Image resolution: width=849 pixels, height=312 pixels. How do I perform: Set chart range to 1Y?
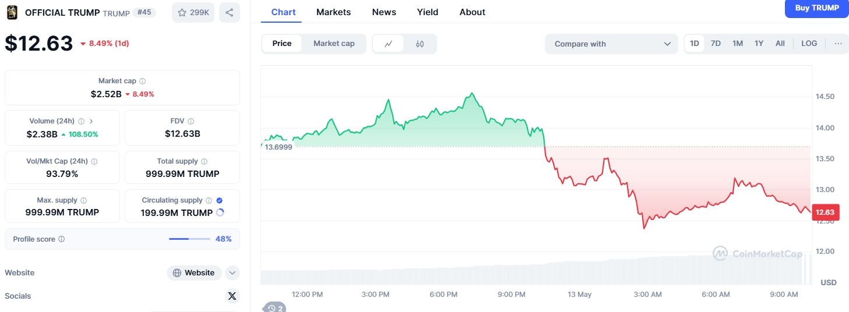pos(759,44)
